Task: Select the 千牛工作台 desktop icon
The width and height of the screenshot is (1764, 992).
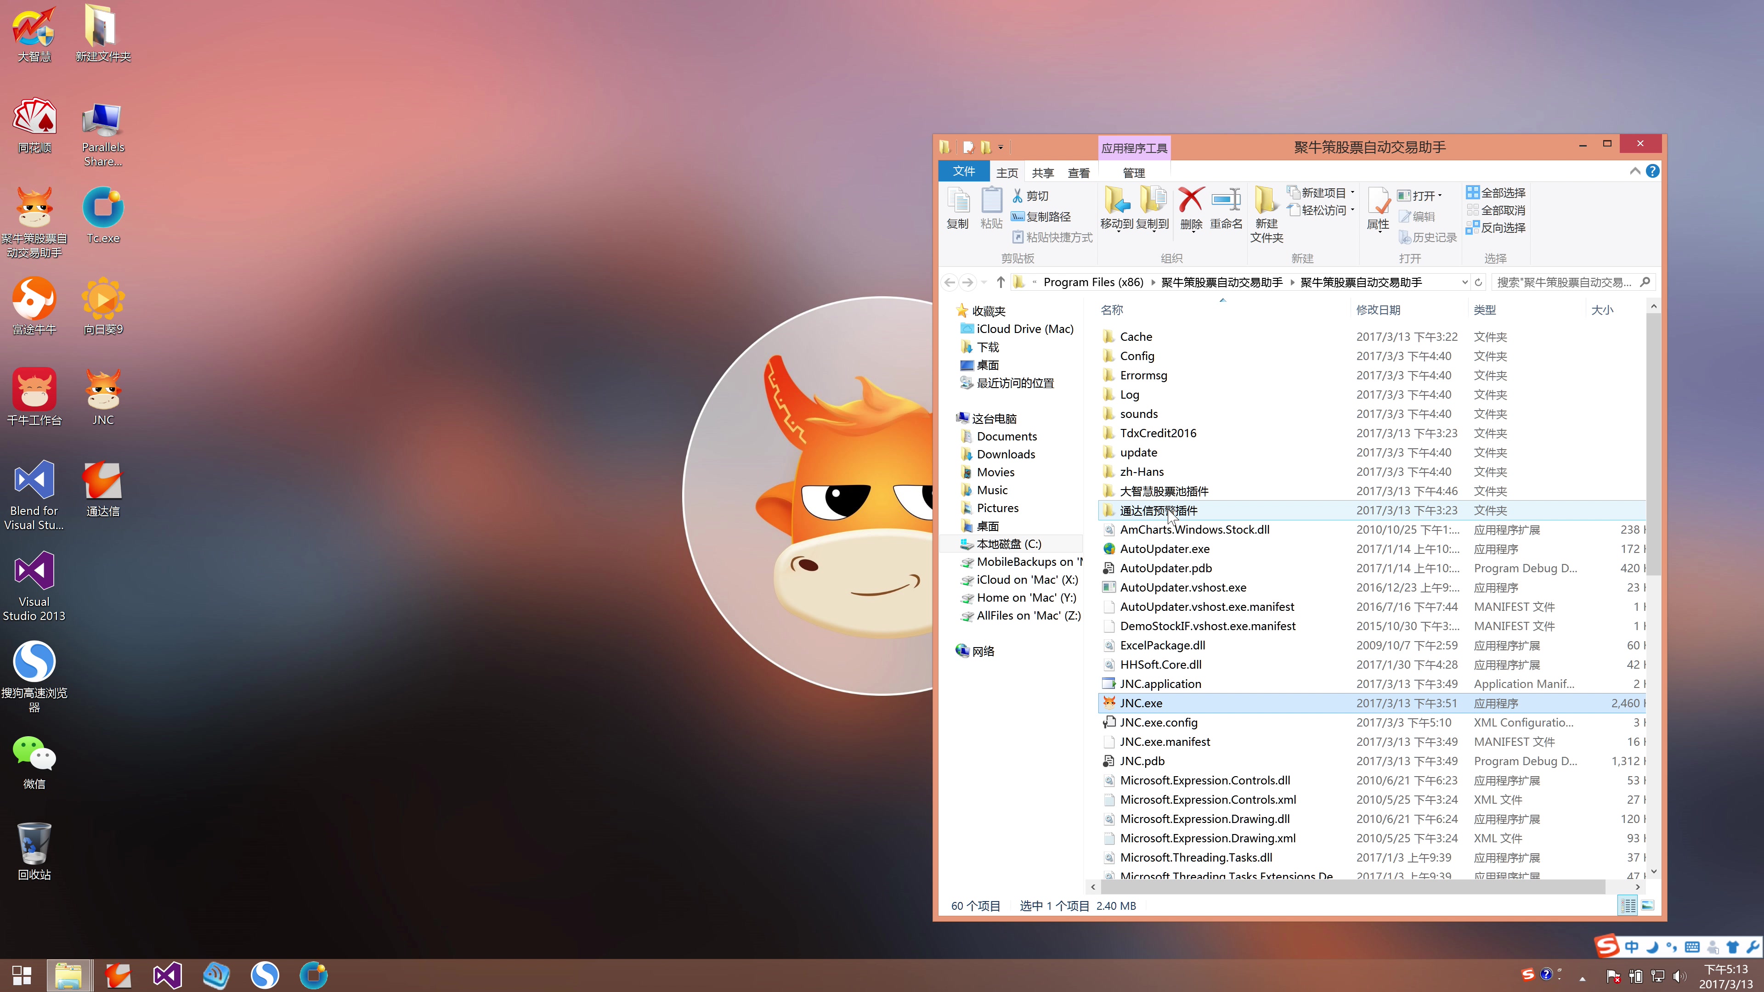Action: click(x=34, y=397)
